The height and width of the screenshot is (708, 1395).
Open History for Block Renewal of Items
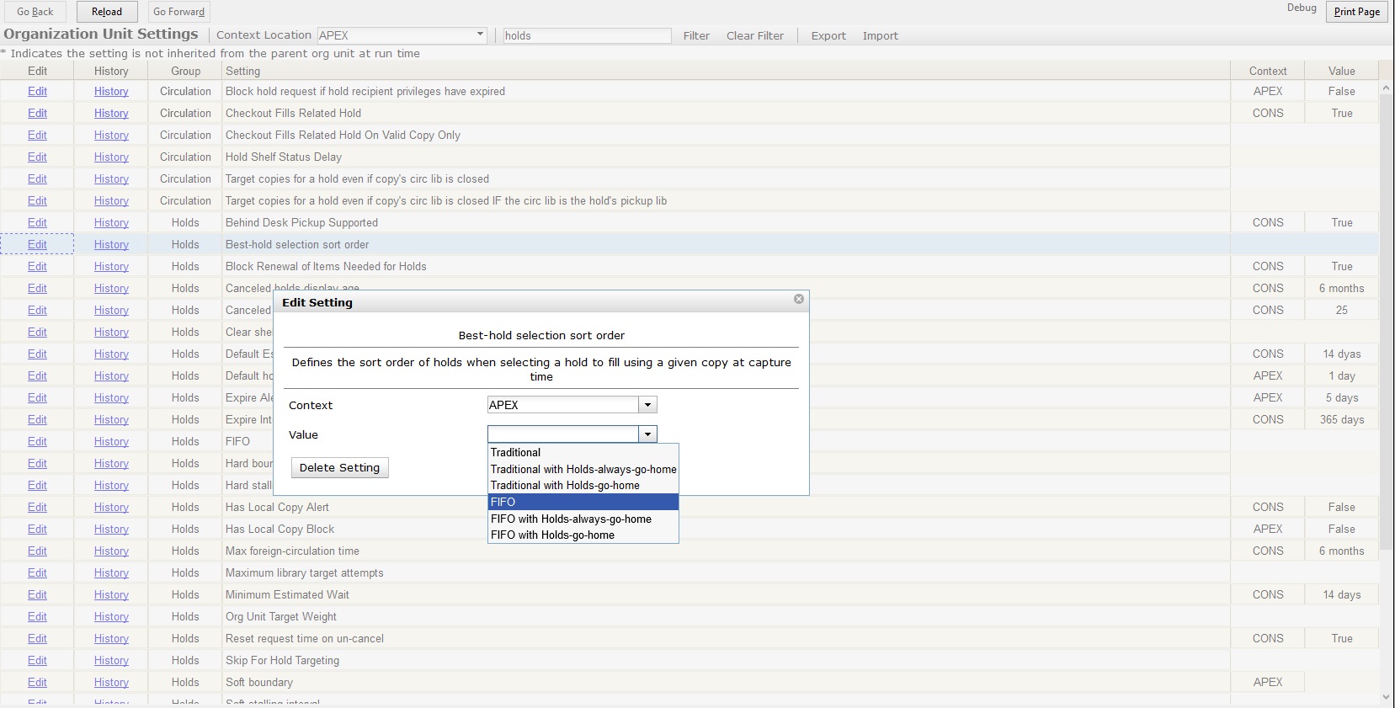[x=111, y=266]
